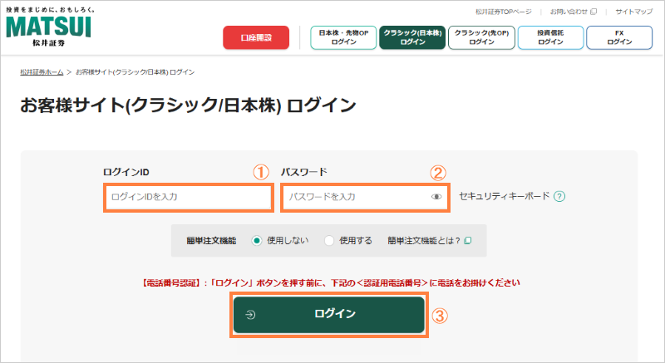
Task: Switch to クラシック(日本株) ログイン tab
Action: pyautogui.click(x=411, y=37)
